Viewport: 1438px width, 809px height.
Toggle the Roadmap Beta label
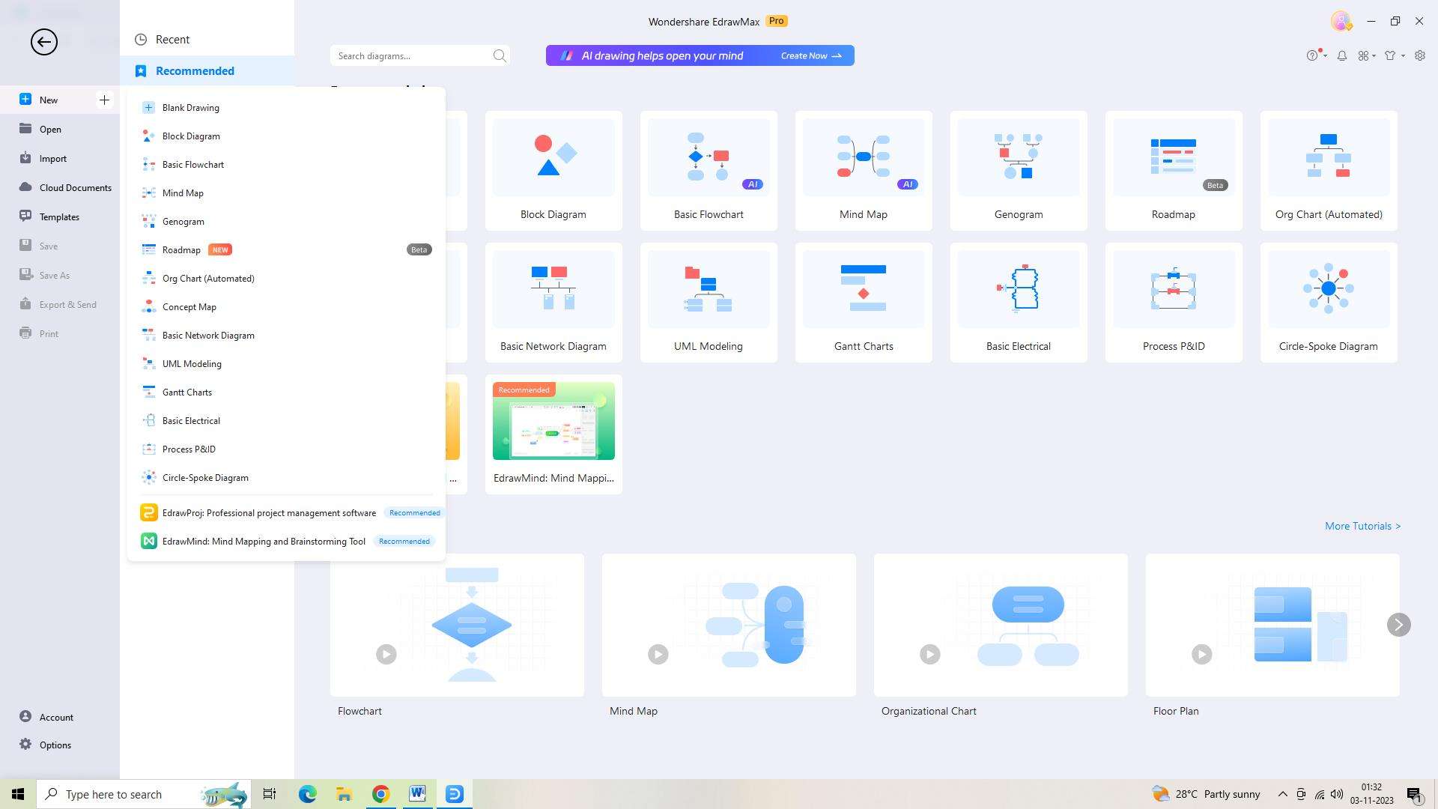click(x=419, y=249)
